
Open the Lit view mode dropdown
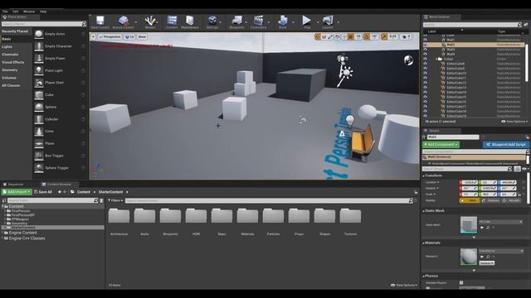coord(129,36)
